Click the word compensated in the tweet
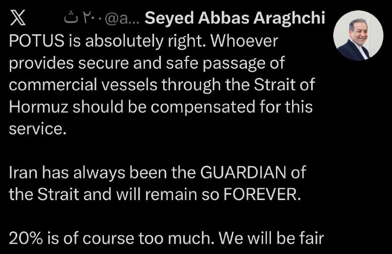Viewport: 392px width, 254px height. [x=203, y=107]
